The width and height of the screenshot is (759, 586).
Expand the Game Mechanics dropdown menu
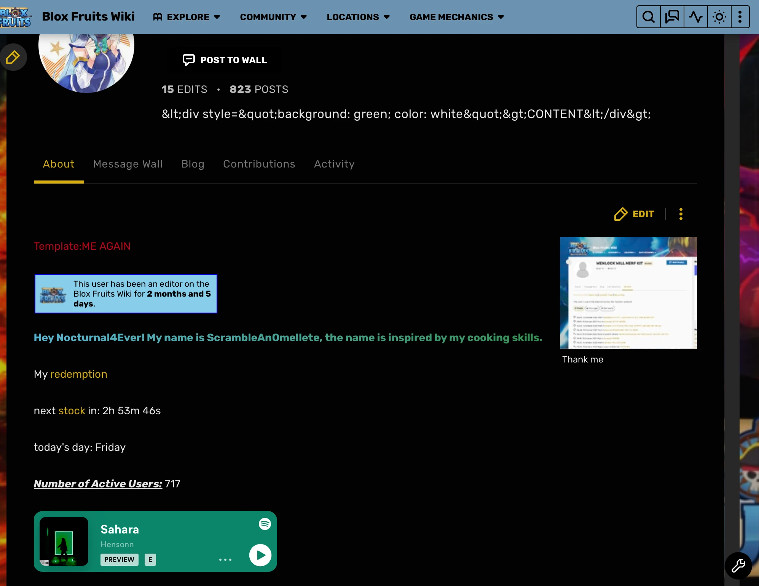tap(456, 17)
